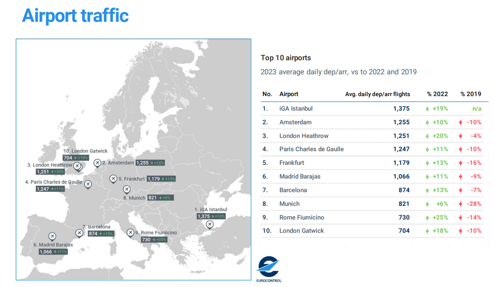Screen dimensions: 494x287
Task: Click the red down arrow in Munich table row
Action: click(x=461, y=204)
